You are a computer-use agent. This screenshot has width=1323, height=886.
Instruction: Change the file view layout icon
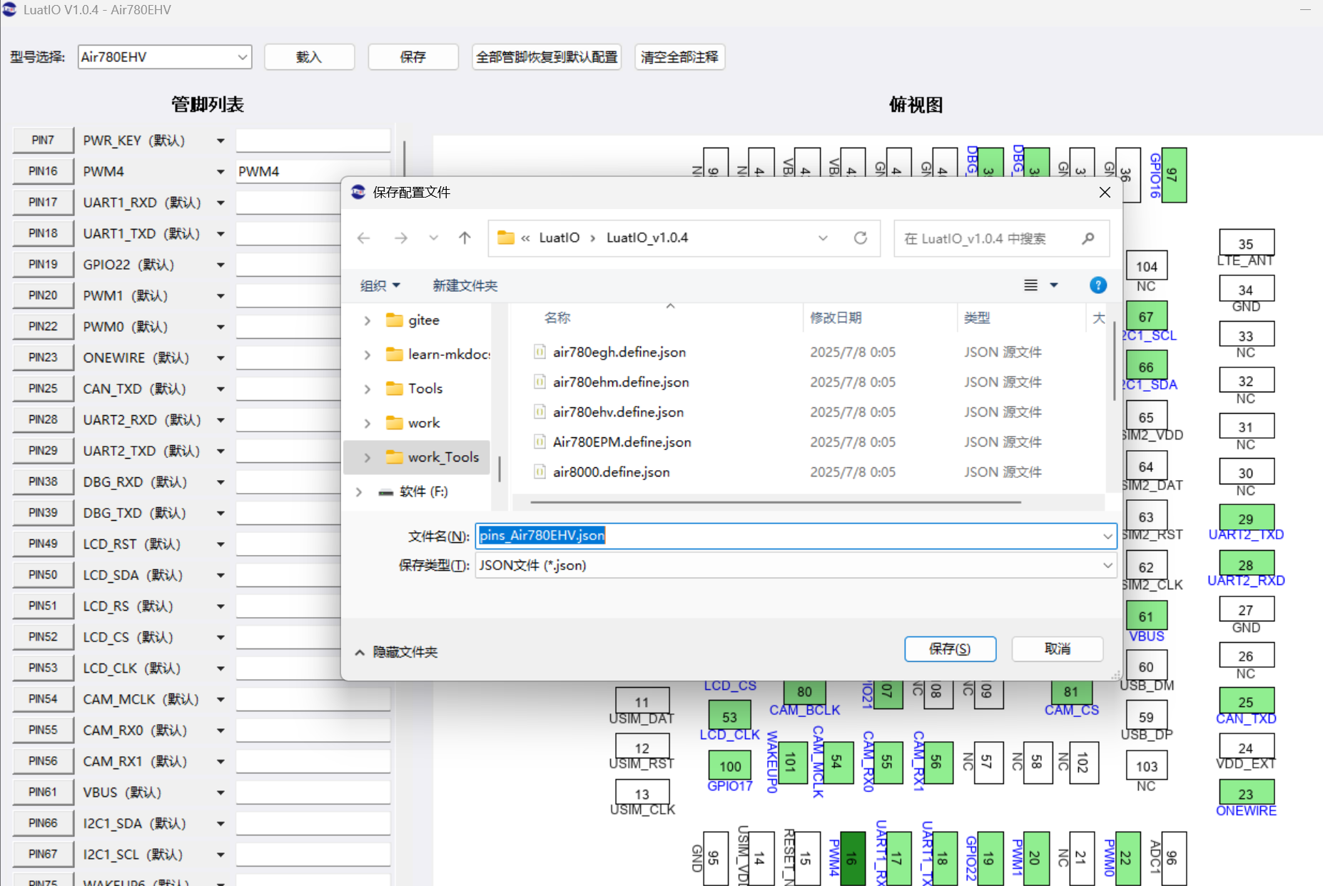click(1031, 285)
